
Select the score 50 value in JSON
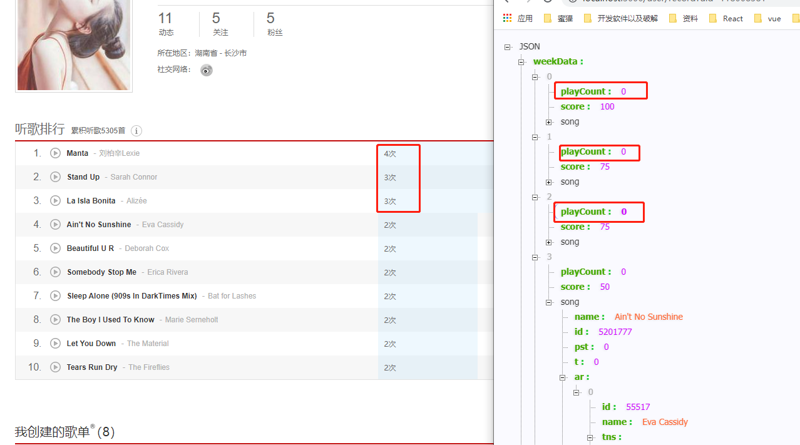[x=605, y=287]
